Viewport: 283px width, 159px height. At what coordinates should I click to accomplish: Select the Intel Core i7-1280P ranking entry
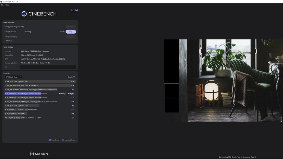[x=40, y=118]
